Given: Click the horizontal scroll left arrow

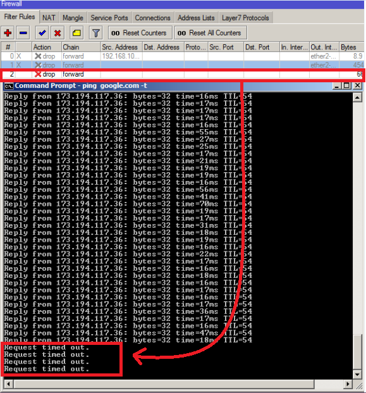Looking at the screenshot, I should tap(8, 384).
